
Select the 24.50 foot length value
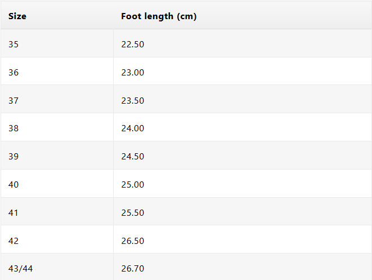(133, 156)
